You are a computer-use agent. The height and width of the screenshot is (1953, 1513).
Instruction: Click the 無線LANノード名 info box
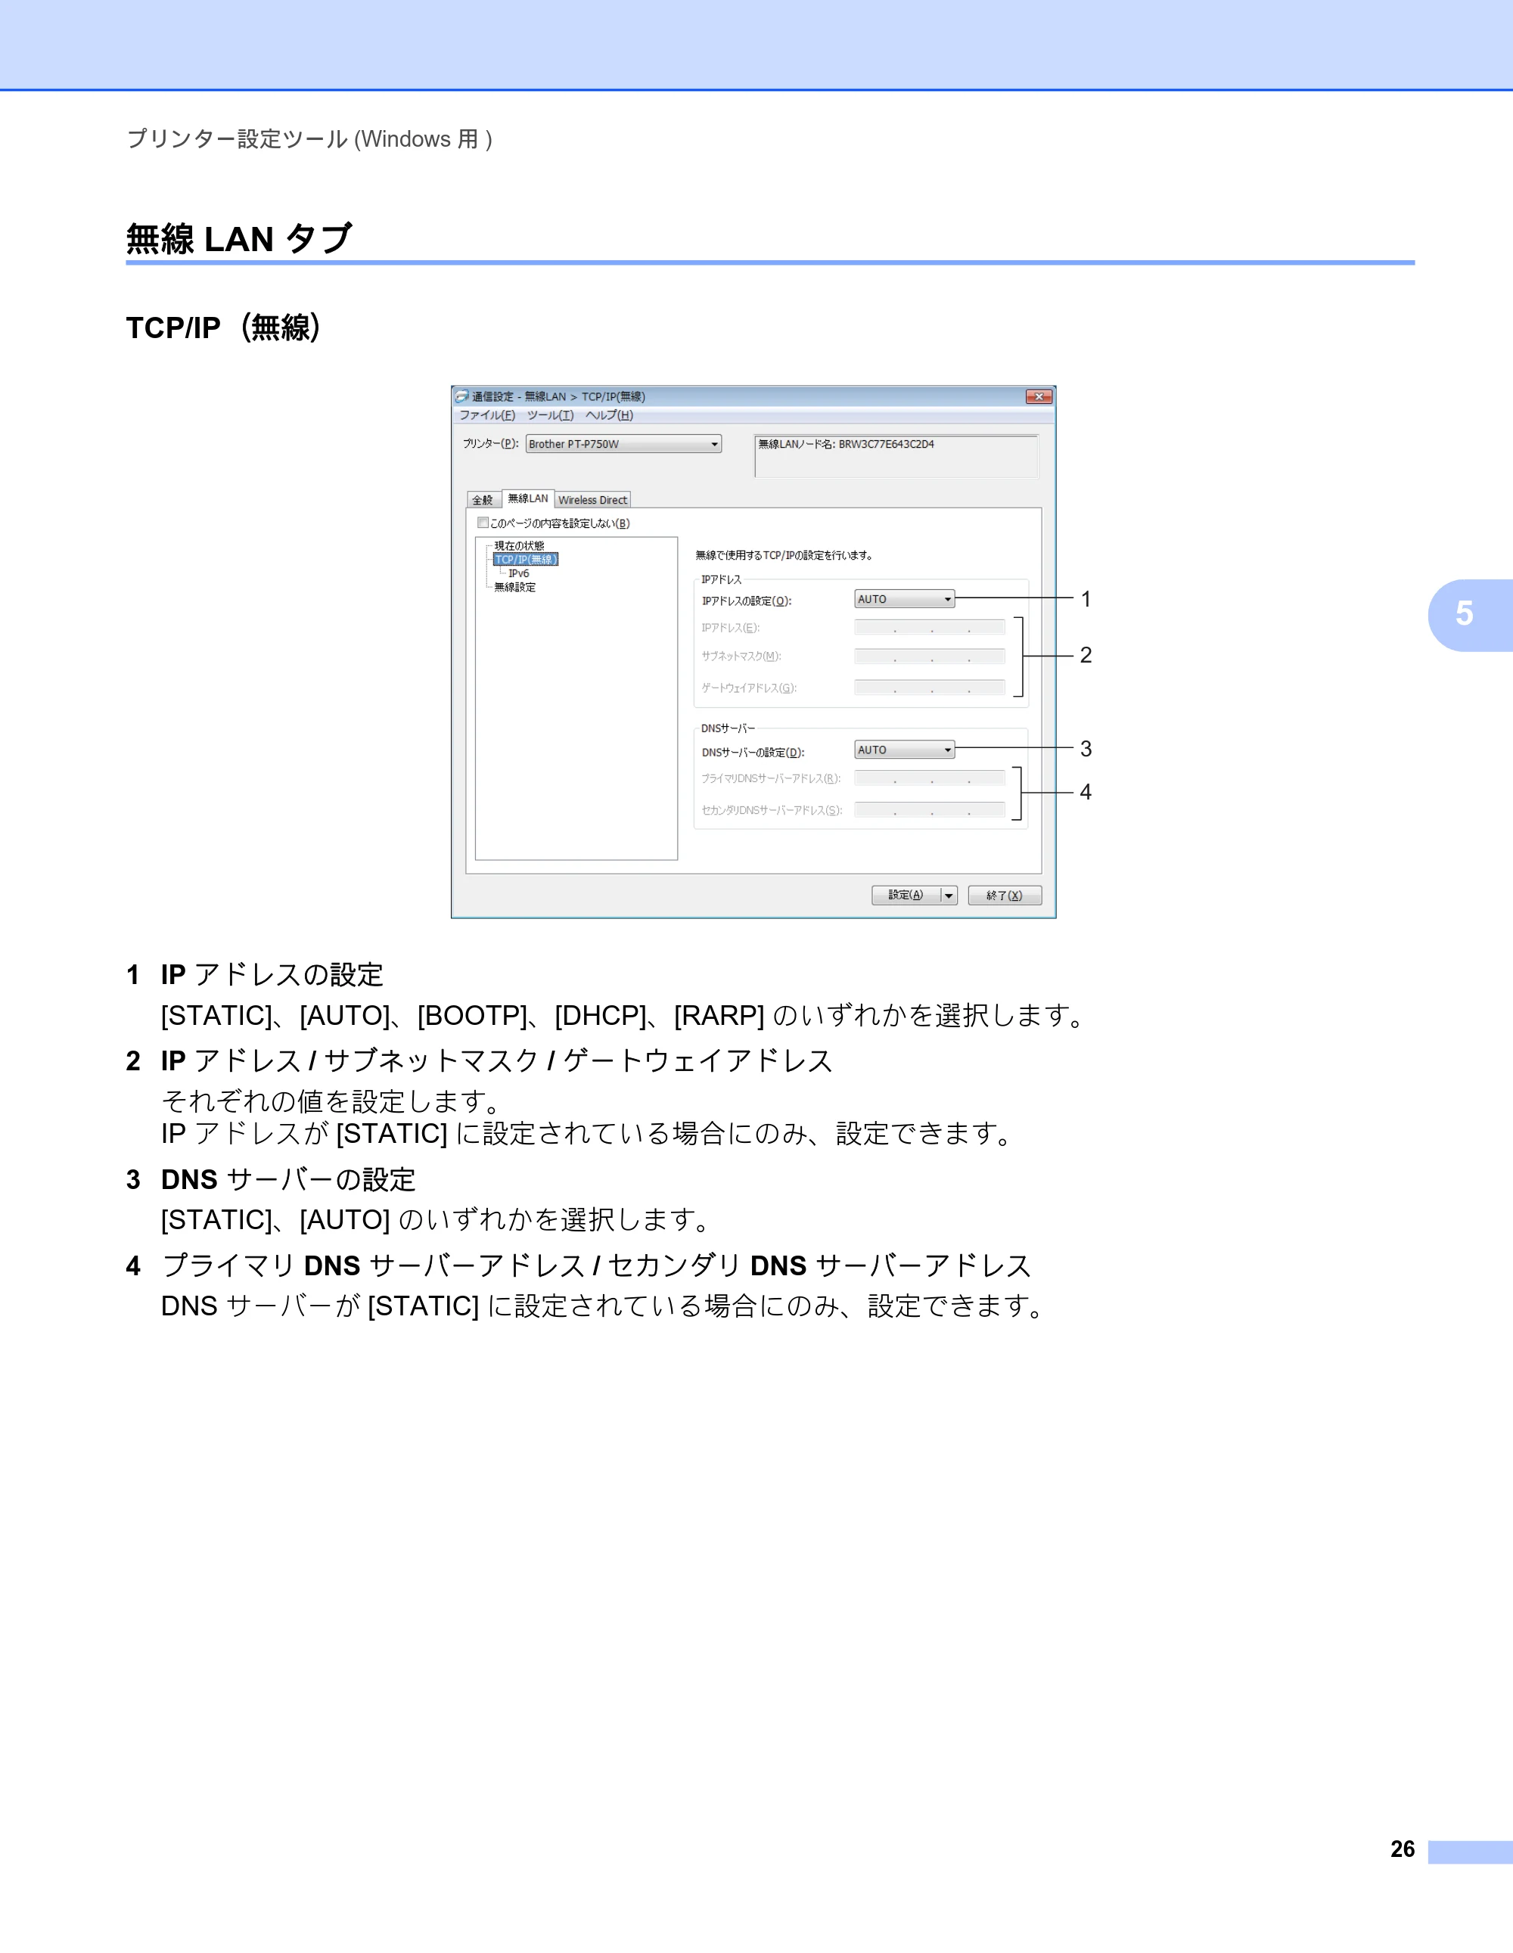tap(896, 456)
